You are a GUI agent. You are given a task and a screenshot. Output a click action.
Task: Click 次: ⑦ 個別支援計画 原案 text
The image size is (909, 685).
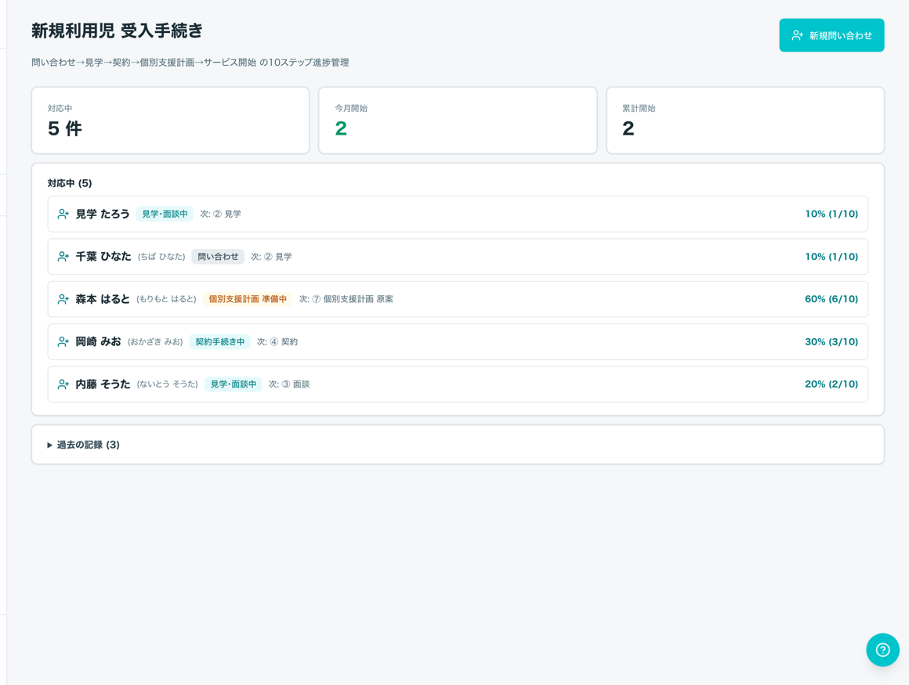click(x=346, y=299)
